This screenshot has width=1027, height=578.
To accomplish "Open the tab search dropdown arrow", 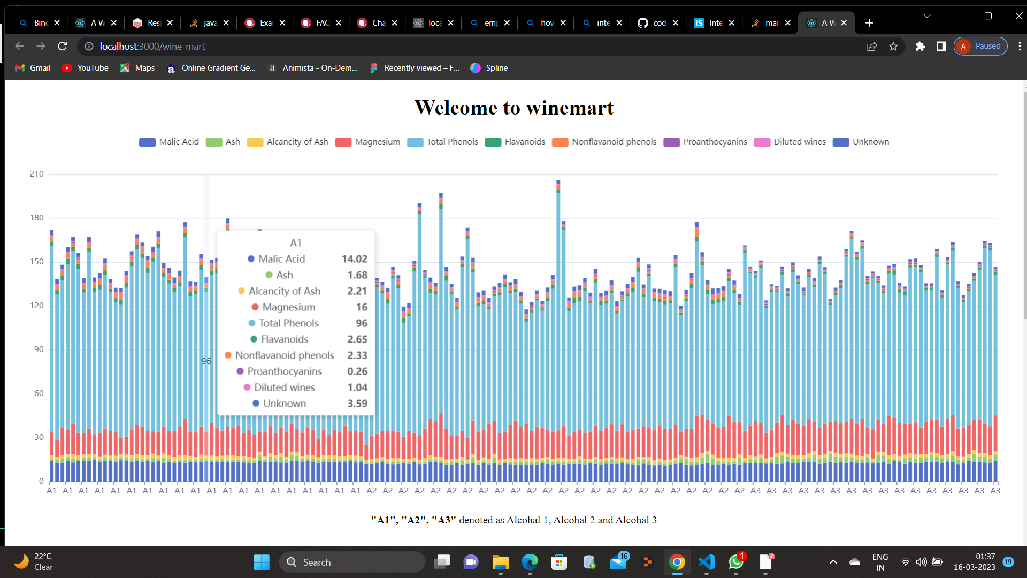I will click(927, 16).
